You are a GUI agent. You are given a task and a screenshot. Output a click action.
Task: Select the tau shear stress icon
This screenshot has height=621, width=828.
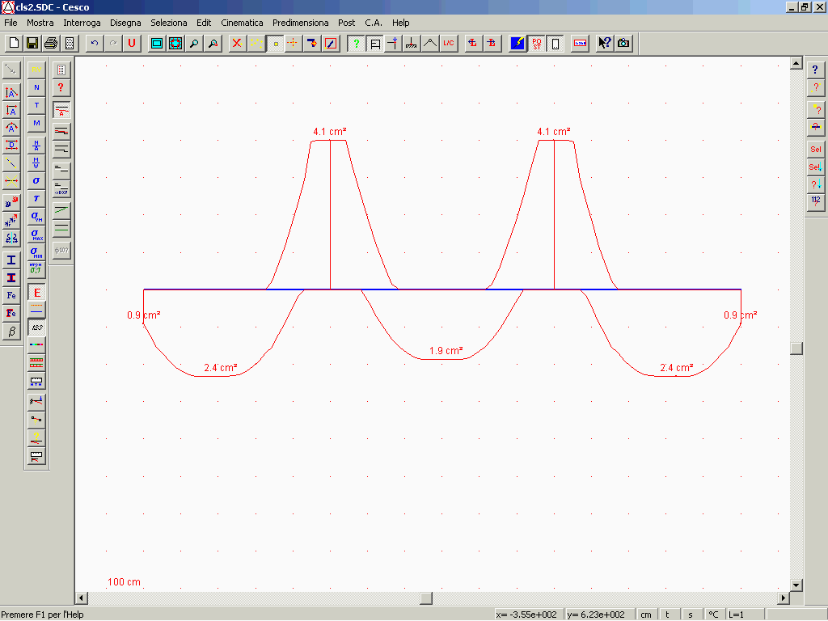click(x=36, y=198)
